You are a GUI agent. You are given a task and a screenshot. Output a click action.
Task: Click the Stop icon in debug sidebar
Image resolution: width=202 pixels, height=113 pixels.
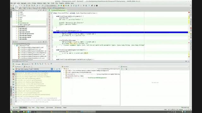pyautogui.click(x=14, y=74)
